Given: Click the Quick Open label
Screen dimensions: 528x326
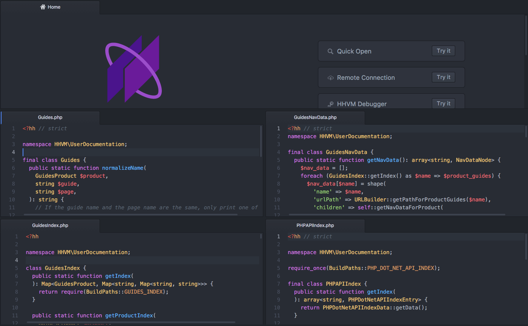Looking at the screenshot, I should click(x=354, y=52).
